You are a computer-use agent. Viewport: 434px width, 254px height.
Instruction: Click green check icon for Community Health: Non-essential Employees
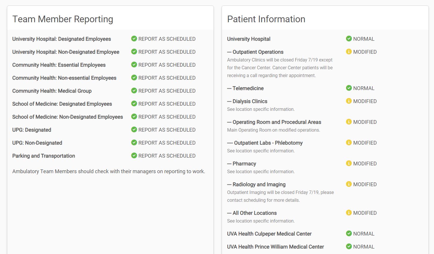pyautogui.click(x=134, y=77)
